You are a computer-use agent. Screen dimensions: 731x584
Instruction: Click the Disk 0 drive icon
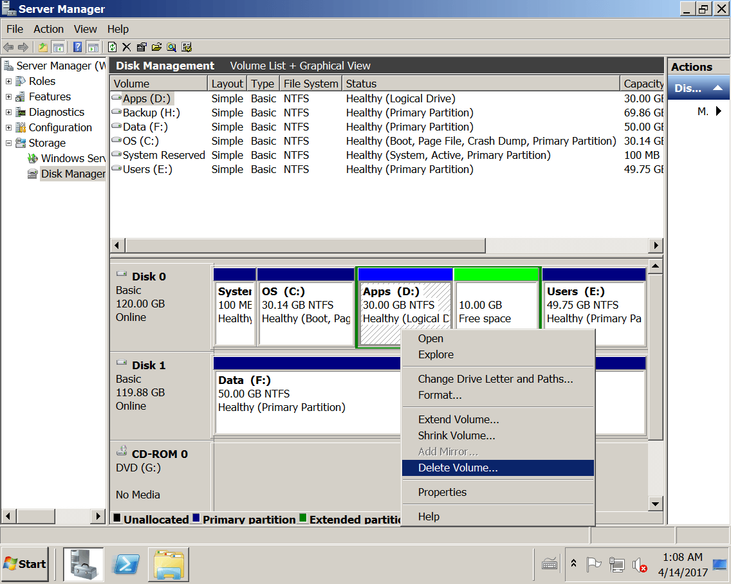122,273
